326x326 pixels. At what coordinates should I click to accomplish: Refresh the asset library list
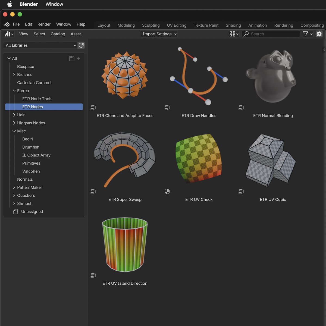(x=81, y=45)
